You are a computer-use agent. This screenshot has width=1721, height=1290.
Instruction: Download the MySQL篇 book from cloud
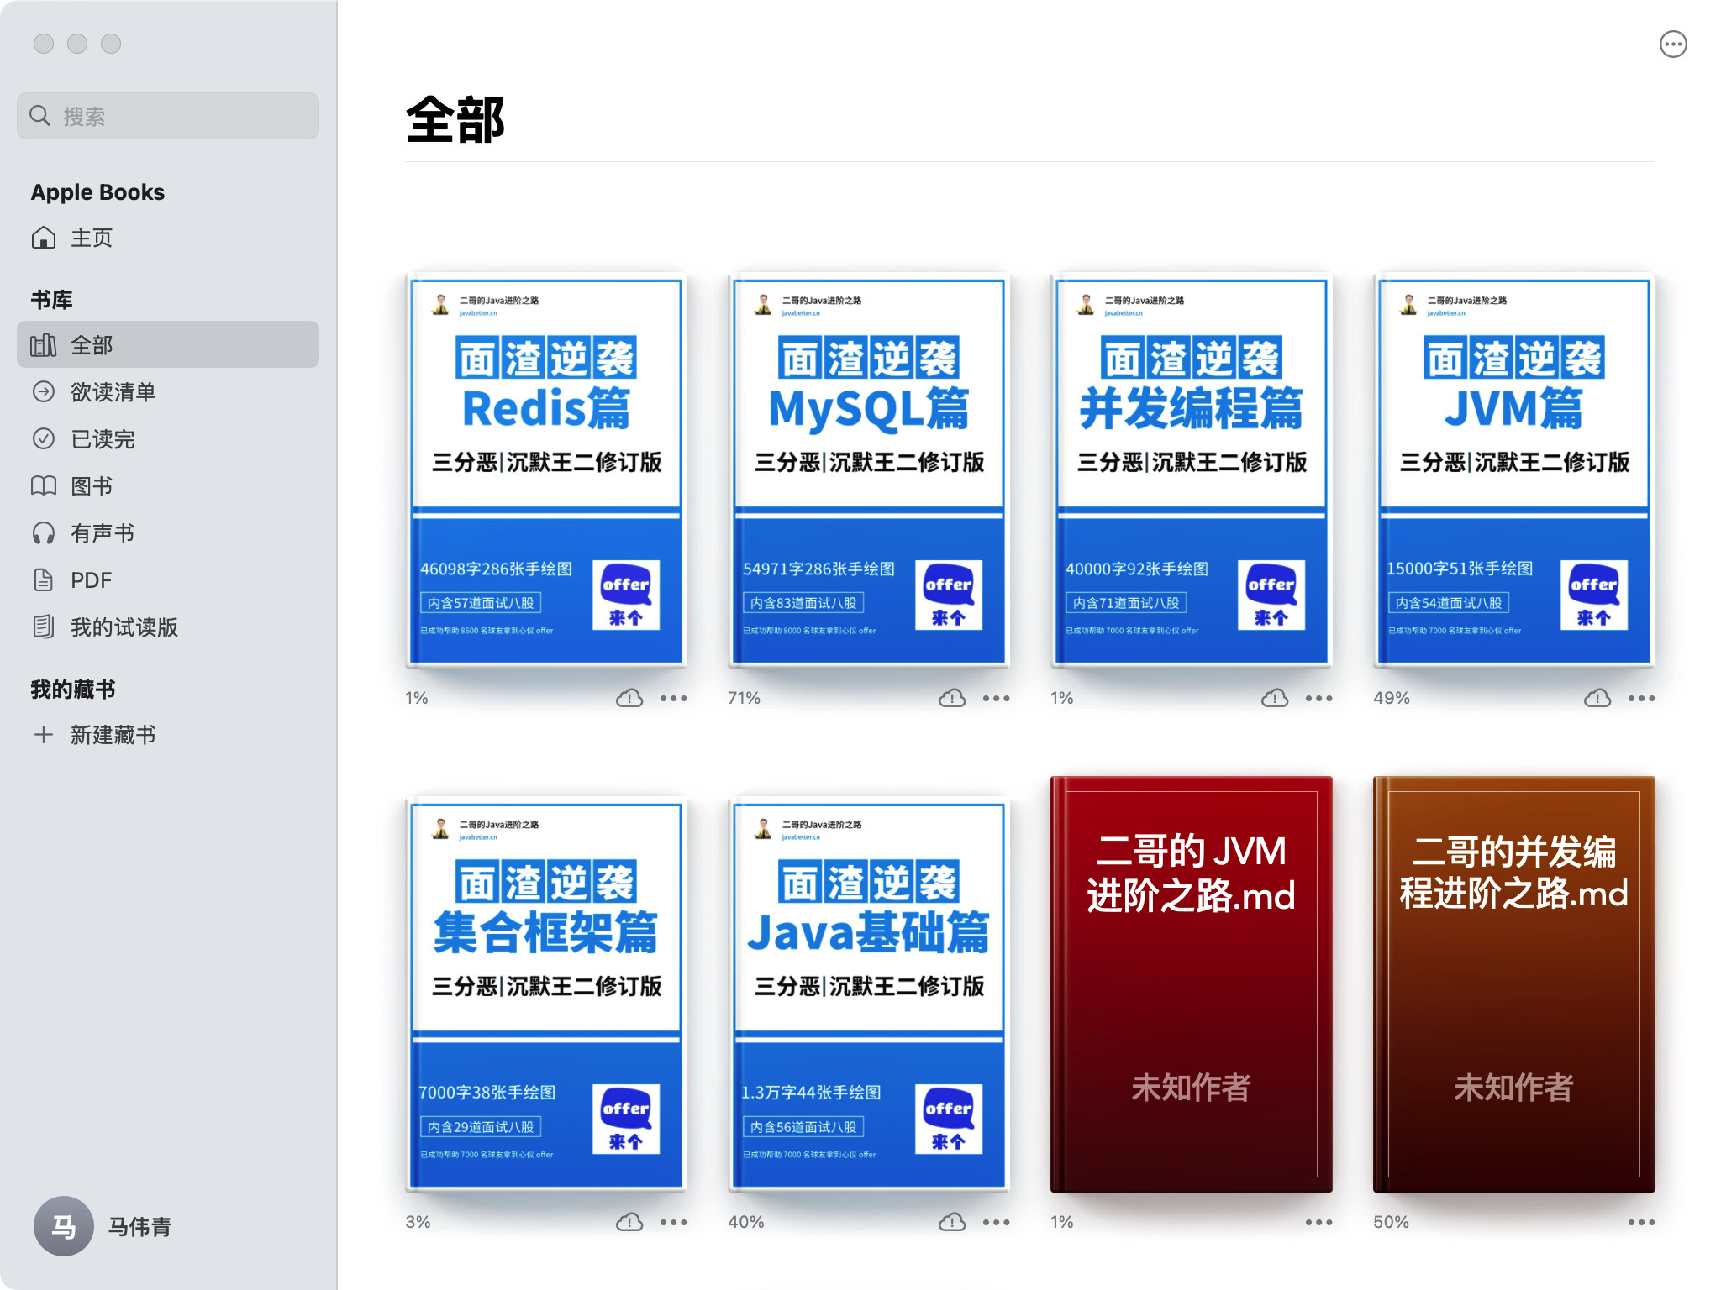point(951,697)
